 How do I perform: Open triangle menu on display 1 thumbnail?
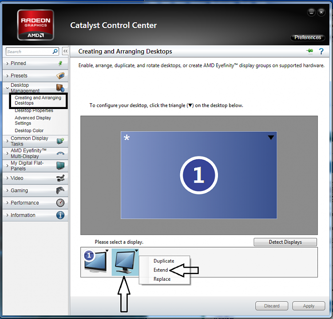coord(107,250)
